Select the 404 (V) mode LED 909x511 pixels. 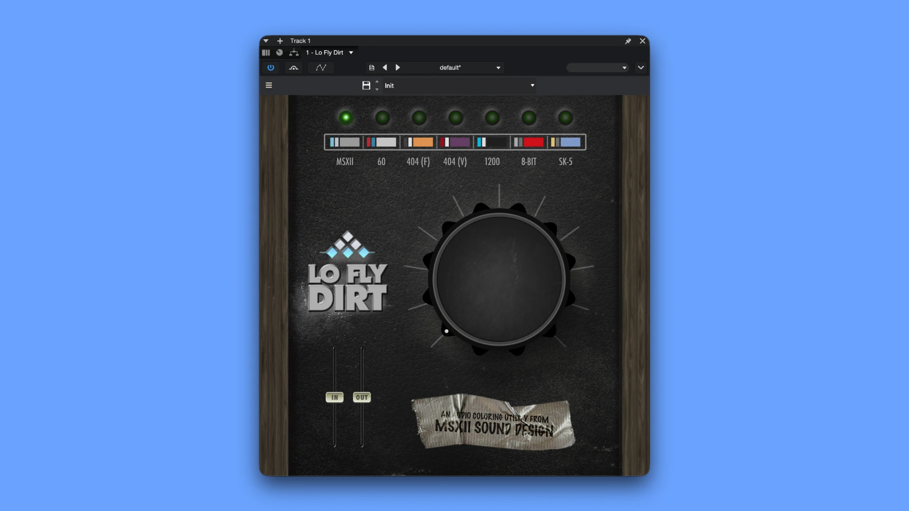click(456, 117)
